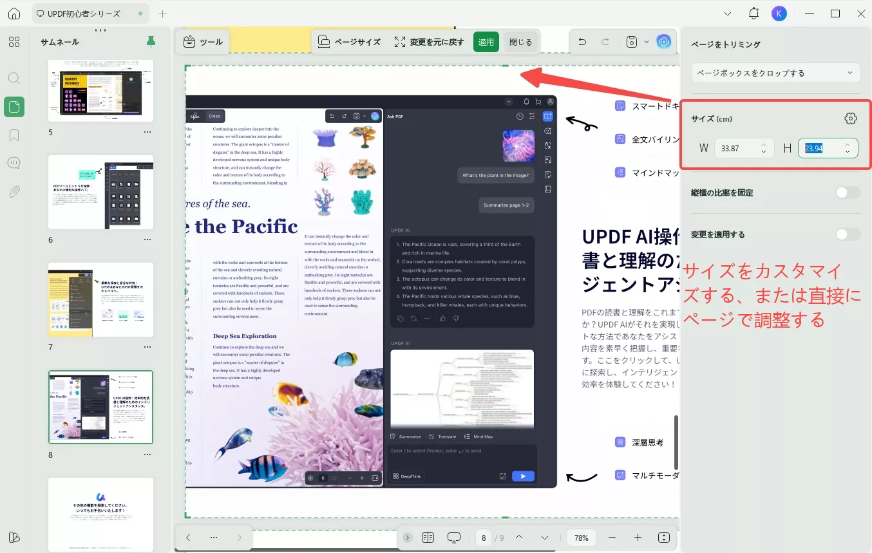Open page layout view icon
Screen dimensions: 872x553
(428, 538)
